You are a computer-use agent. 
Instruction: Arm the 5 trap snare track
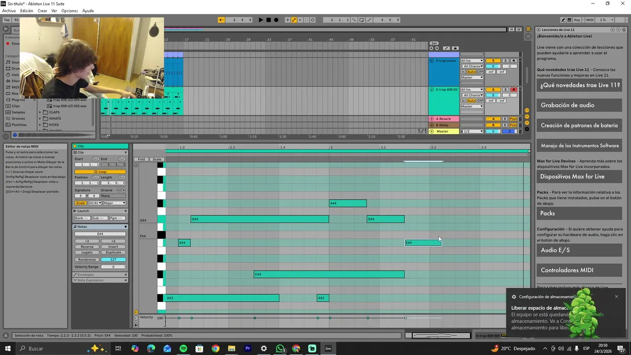(x=514, y=61)
